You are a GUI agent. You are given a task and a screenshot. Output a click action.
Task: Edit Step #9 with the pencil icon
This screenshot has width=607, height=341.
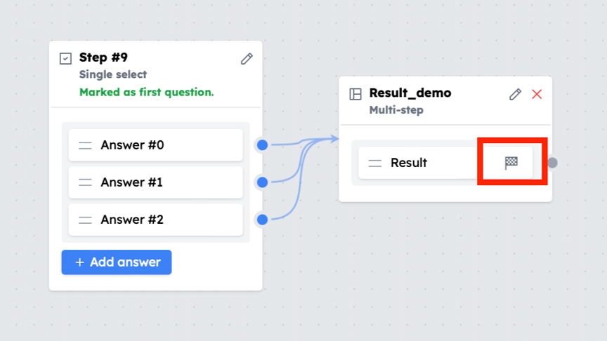(x=247, y=59)
